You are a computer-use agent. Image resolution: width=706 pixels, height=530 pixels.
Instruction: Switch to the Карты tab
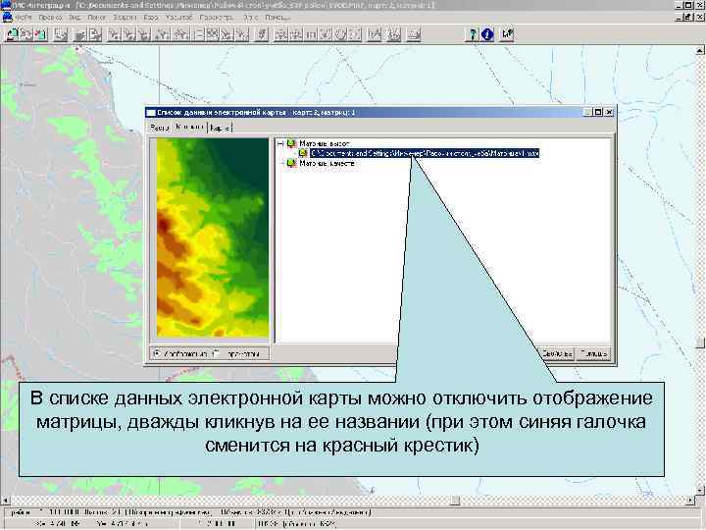pos(220,128)
